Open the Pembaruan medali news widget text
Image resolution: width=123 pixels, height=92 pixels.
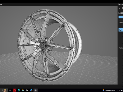coord(110,90)
